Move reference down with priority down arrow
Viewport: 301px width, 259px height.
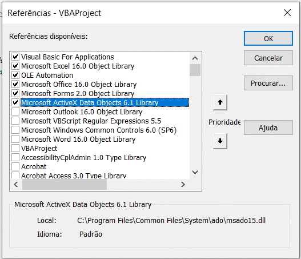[220, 141]
